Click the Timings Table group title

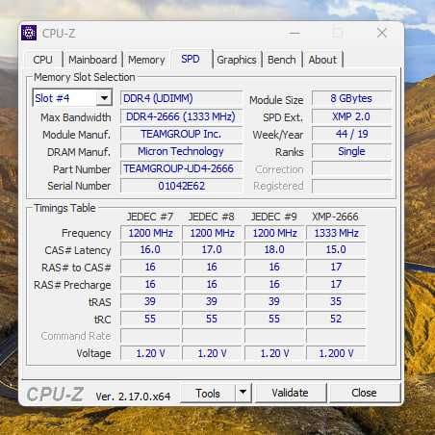pyautogui.click(x=64, y=208)
